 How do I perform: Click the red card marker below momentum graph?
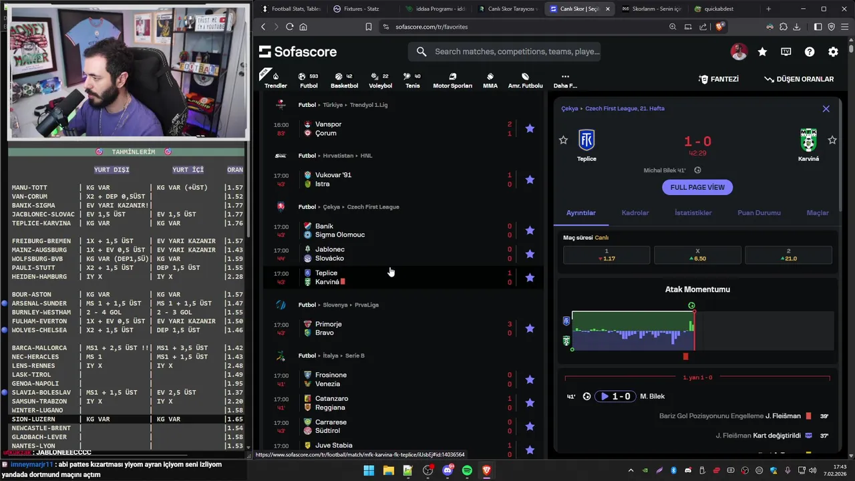tap(685, 356)
